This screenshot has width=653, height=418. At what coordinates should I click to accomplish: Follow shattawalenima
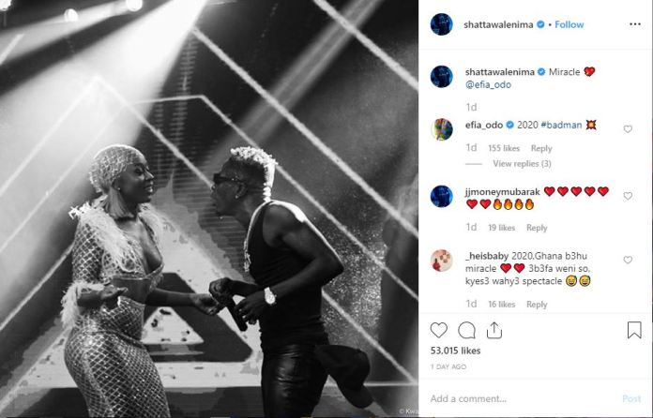(569, 24)
